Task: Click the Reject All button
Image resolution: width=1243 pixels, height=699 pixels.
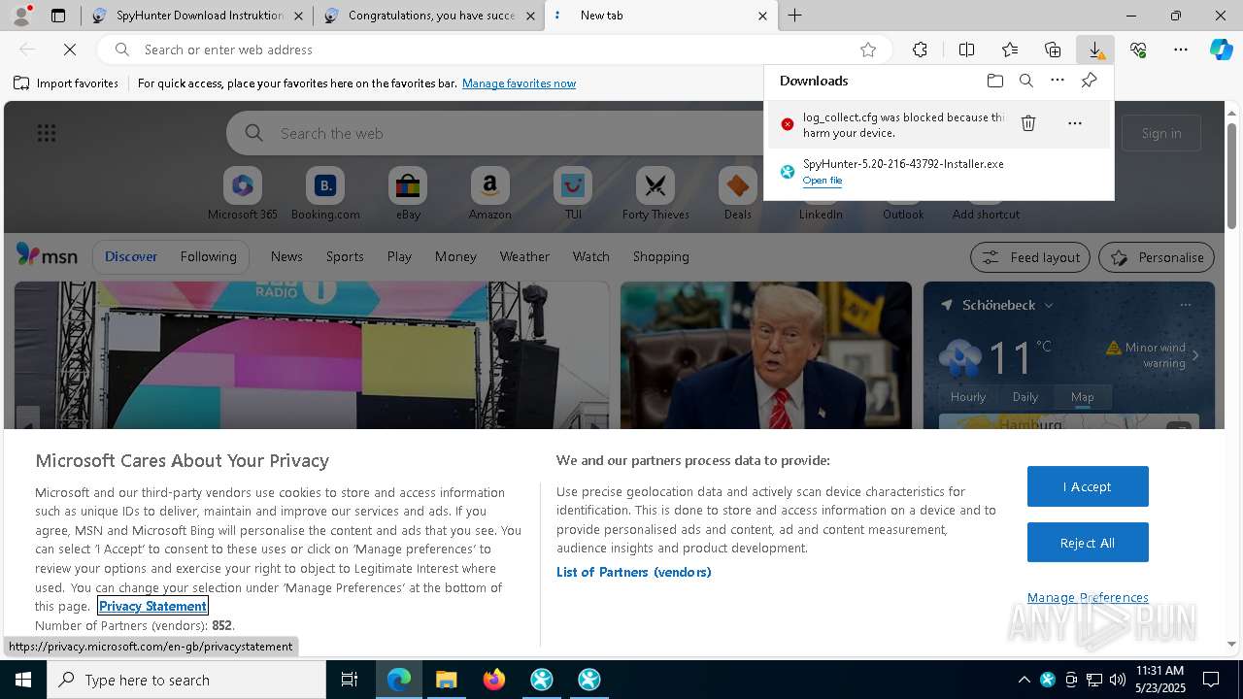Action: [x=1088, y=543]
